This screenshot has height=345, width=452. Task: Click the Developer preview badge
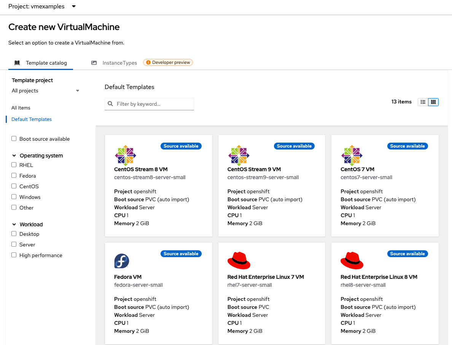pos(168,62)
